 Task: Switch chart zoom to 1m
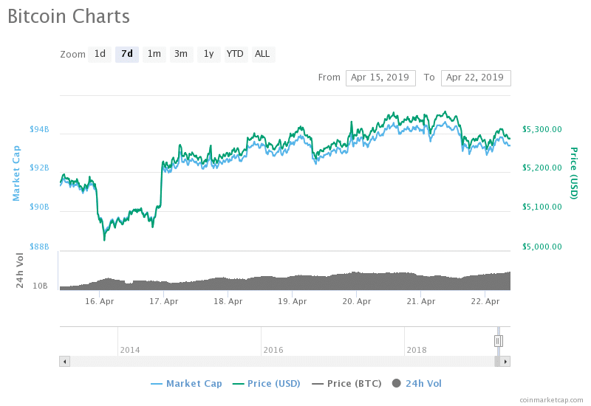[154, 54]
